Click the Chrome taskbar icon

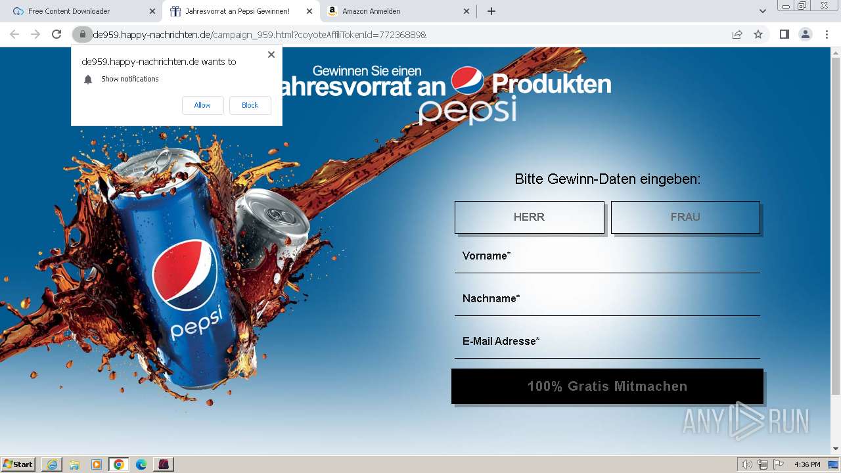(x=119, y=464)
